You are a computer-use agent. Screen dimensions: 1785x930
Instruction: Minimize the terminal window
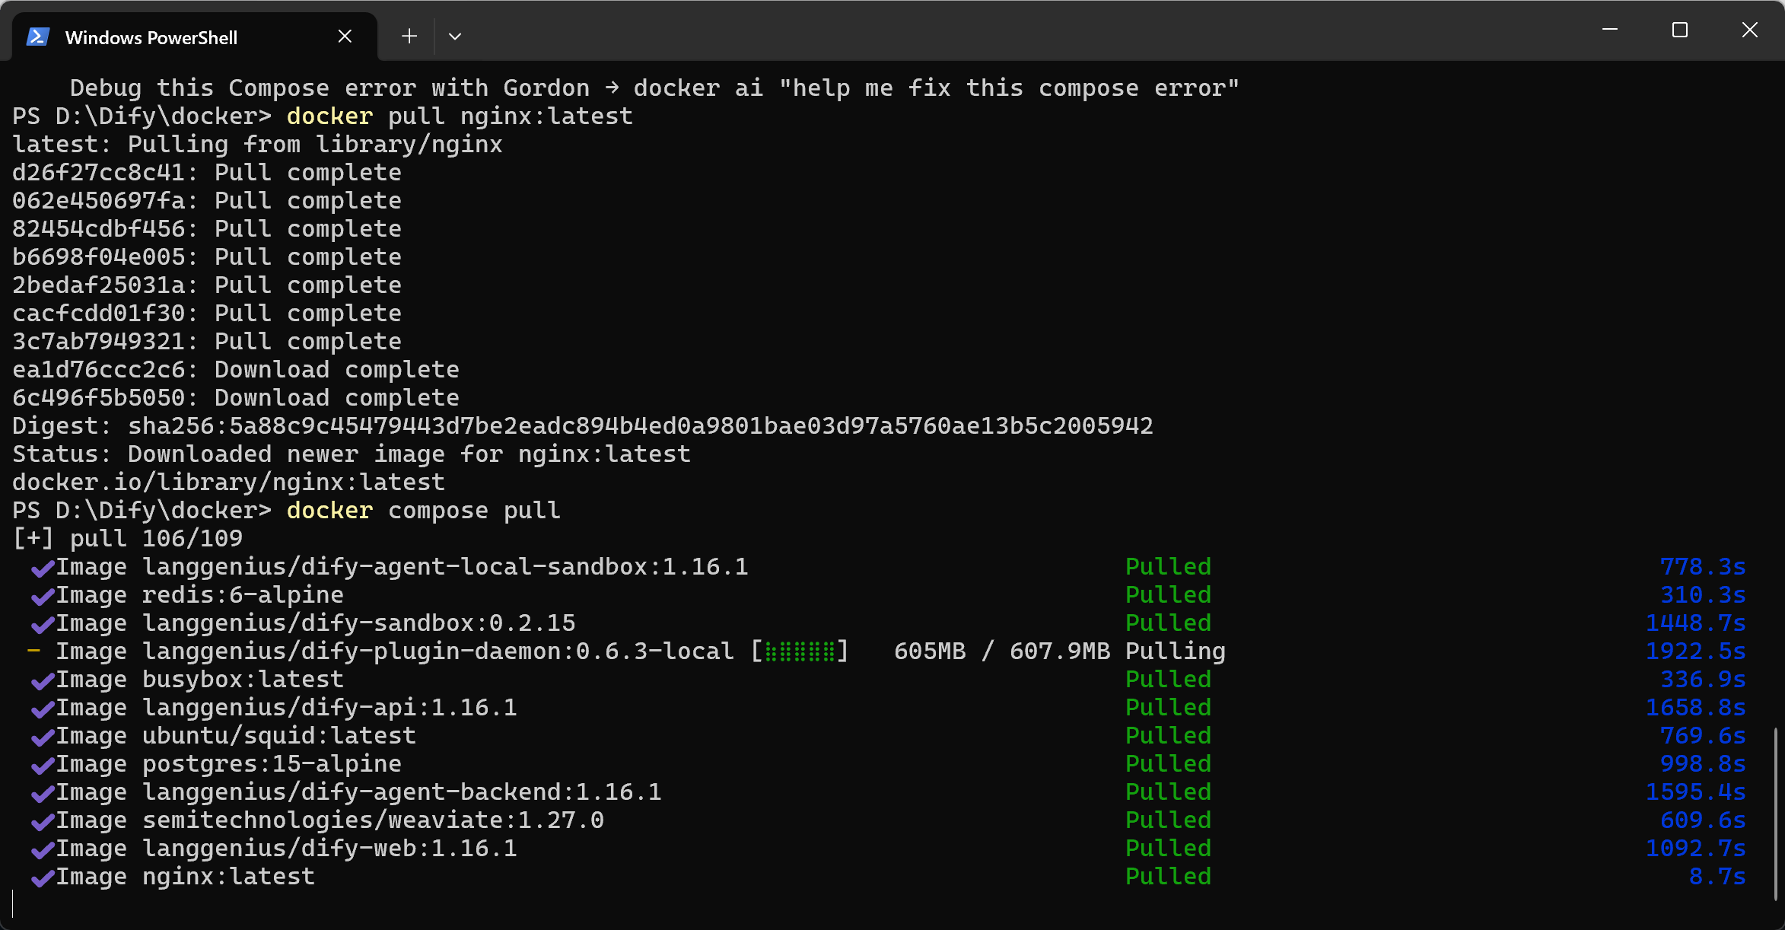[x=1610, y=30]
